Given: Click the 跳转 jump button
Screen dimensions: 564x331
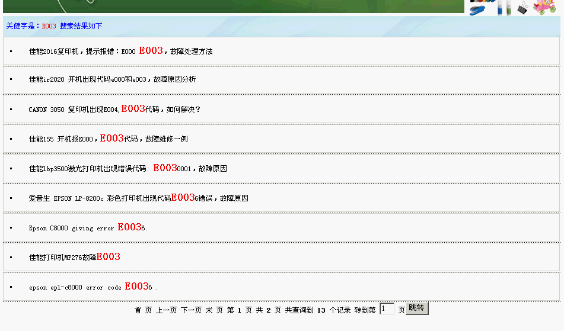Looking at the screenshot, I should (417, 308).
